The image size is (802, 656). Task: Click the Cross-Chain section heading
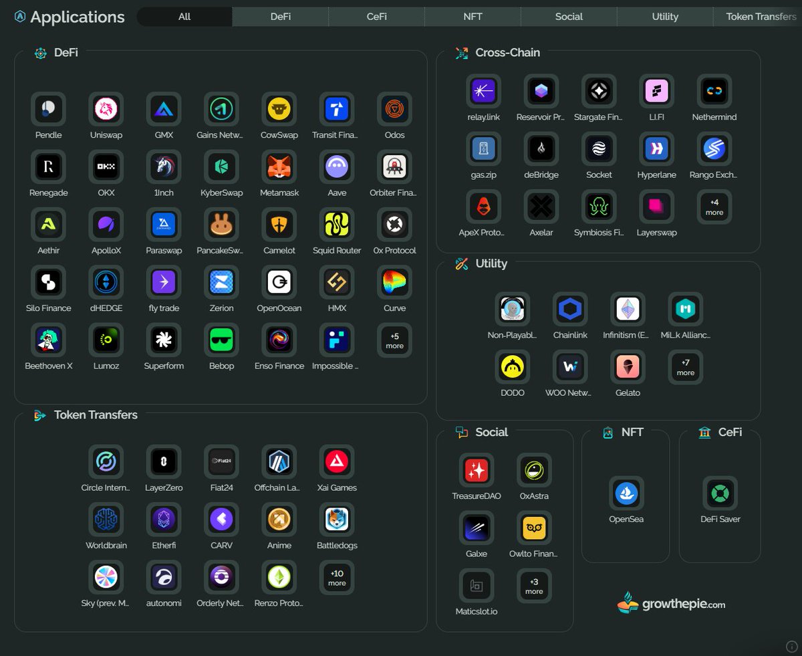coord(508,52)
